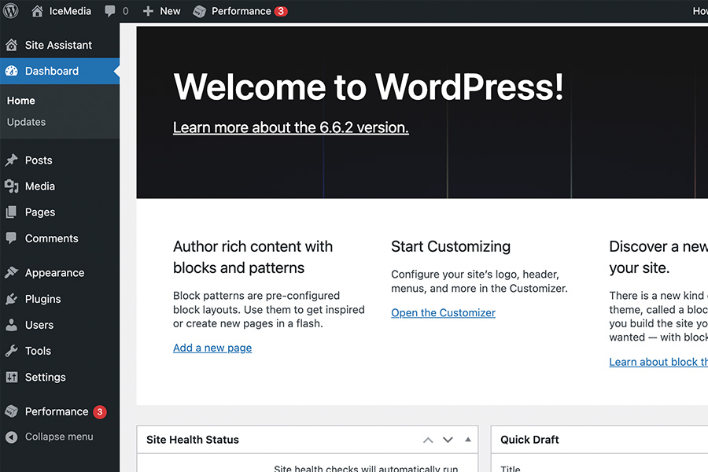Click the Quick Draft heading
The width and height of the screenshot is (708, 472).
pyautogui.click(x=529, y=440)
